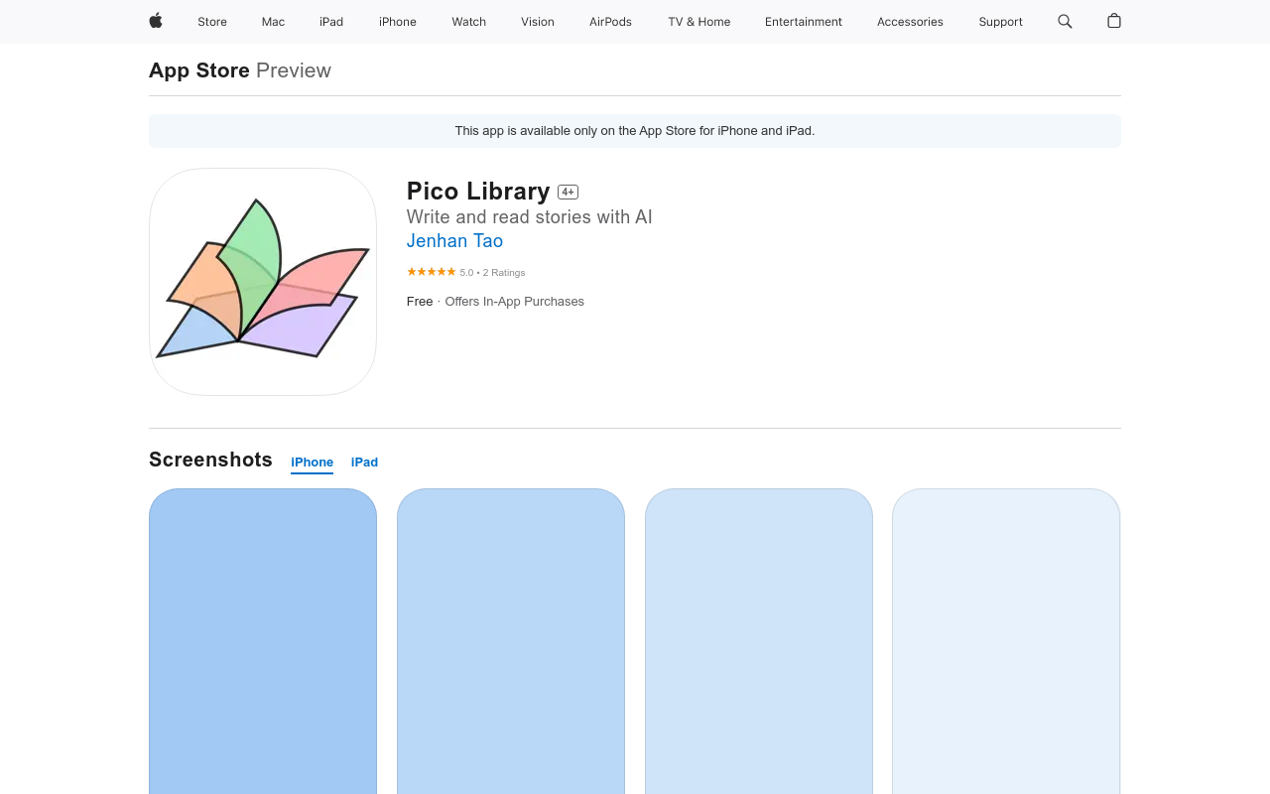Image resolution: width=1270 pixels, height=794 pixels.
Task: Click the '5.0 • 2 Ratings' text
Action: pos(492,272)
